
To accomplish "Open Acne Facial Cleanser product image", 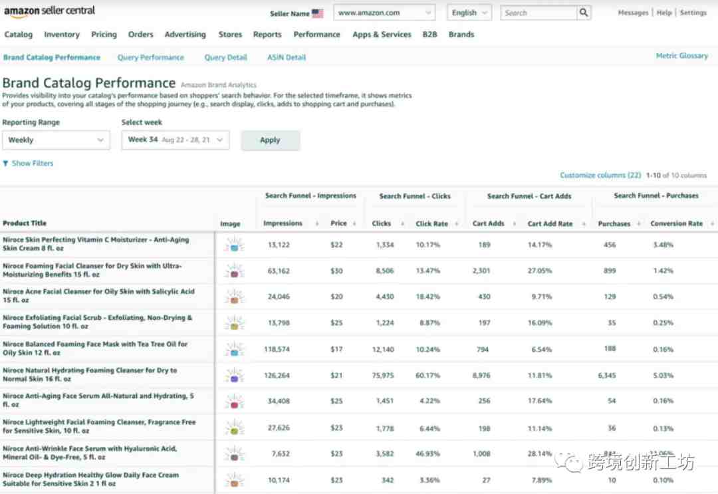I will [x=234, y=297].
